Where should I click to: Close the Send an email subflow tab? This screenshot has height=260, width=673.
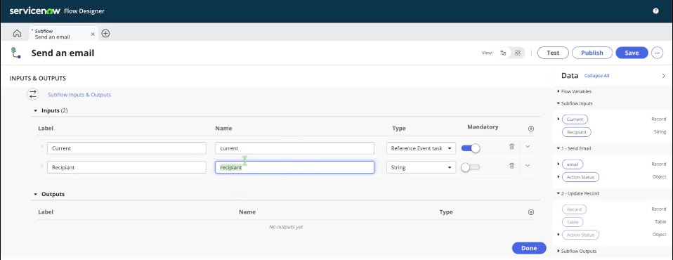(x=93, y=34)
